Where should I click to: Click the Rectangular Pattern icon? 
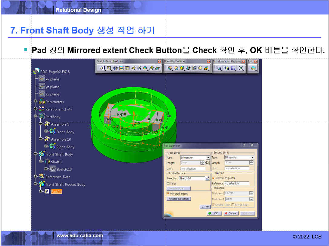[233, 69]
